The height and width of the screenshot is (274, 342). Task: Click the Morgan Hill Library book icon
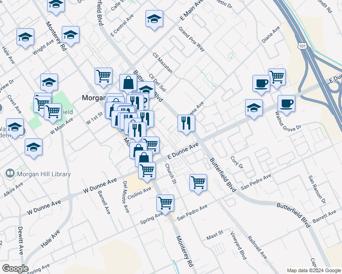[x=10, y=174]
